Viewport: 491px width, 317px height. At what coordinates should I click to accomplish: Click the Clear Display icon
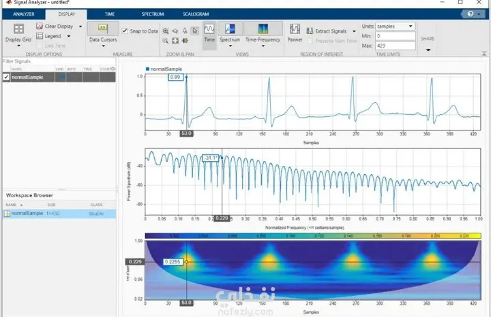pyautogui.click(x=40, y=27)
